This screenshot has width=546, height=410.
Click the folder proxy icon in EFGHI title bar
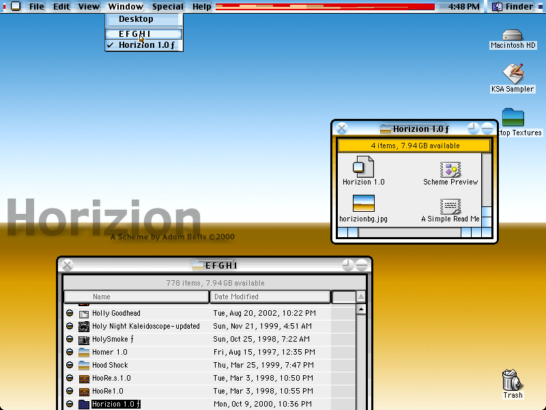(x=198, y=266)
